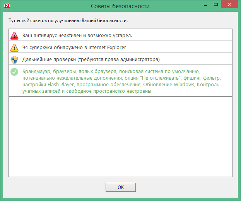Click the administrator shield icon
Image resolution: width=241 pixels, height=201 pixels.
(14, 60)
